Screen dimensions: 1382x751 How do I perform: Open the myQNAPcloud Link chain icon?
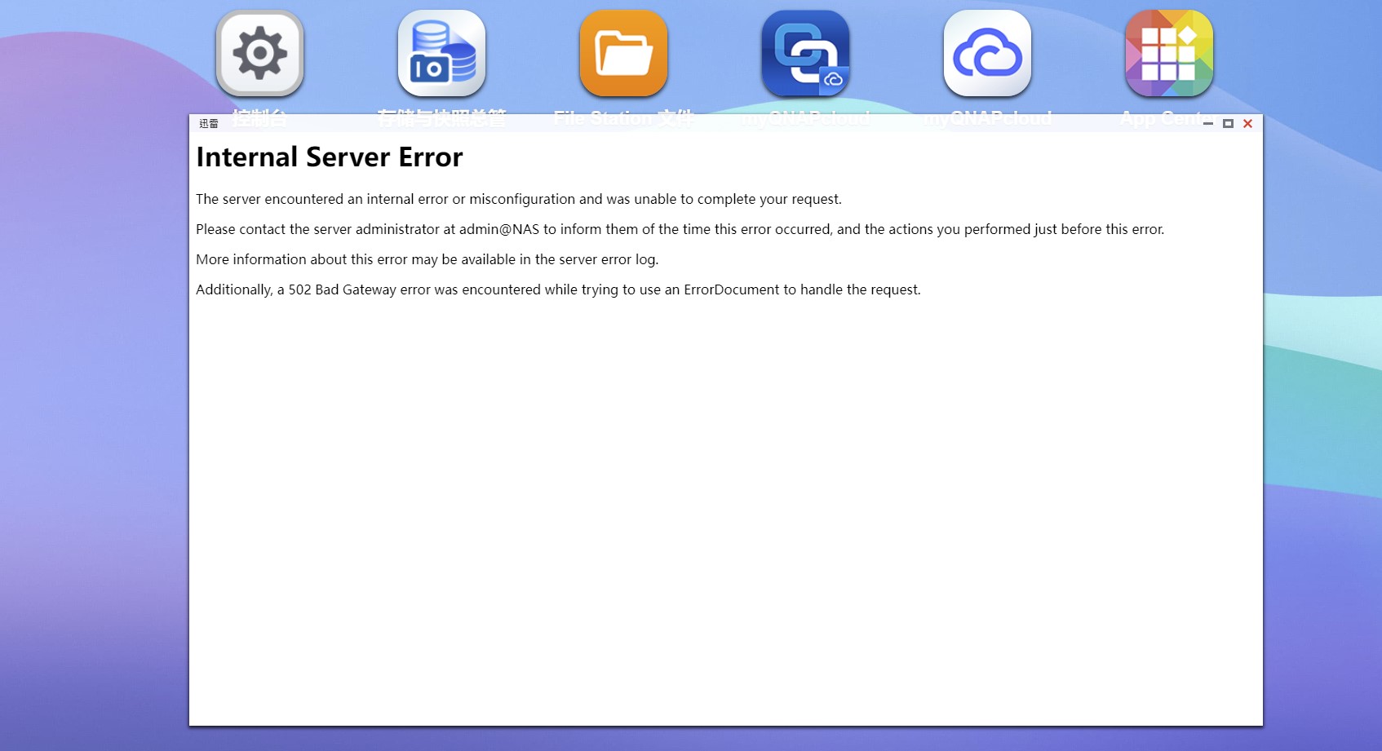tap(805, 54)
